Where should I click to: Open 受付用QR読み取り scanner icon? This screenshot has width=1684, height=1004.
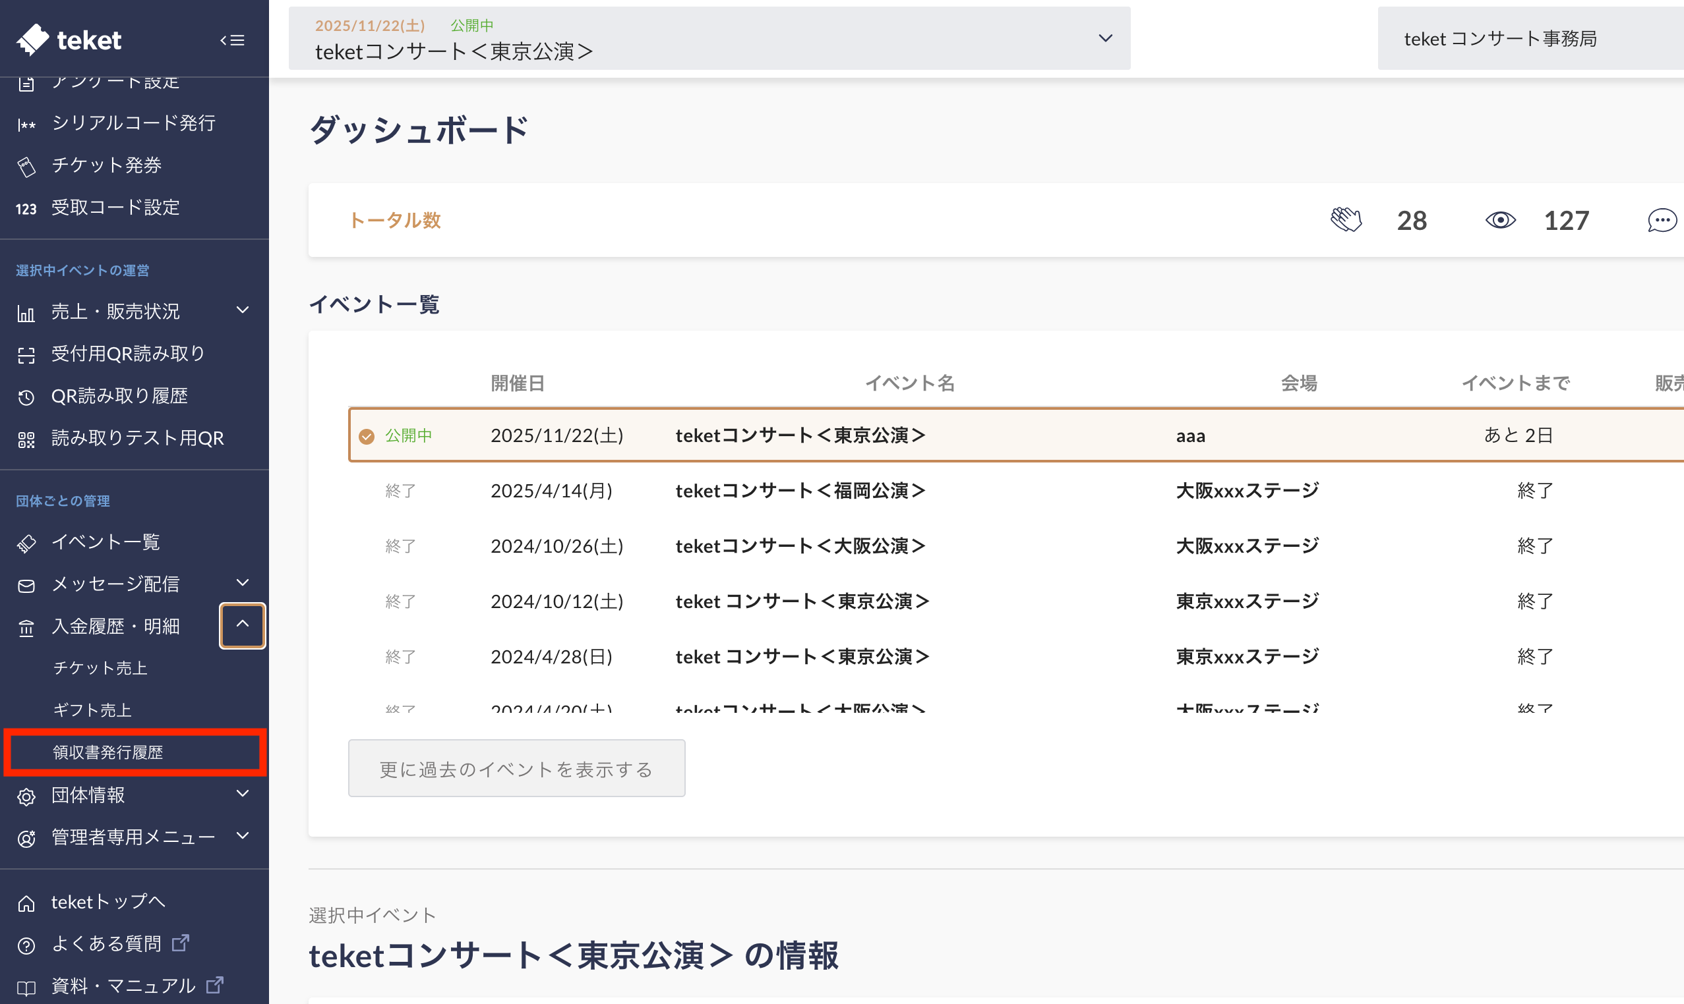(26, 355)
